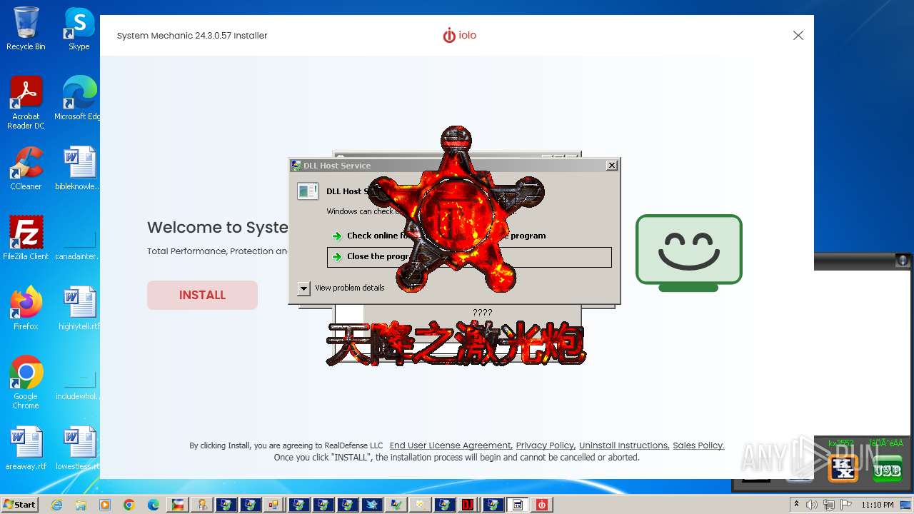Image resolution: width=914 pixels, height=514 pixels.
Task: Launch Google Chrome from the desktop
Action: click(x=26, y=383)
